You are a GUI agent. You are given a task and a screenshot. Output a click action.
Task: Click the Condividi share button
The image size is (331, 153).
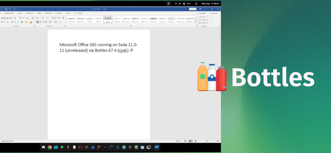[201, 13]
